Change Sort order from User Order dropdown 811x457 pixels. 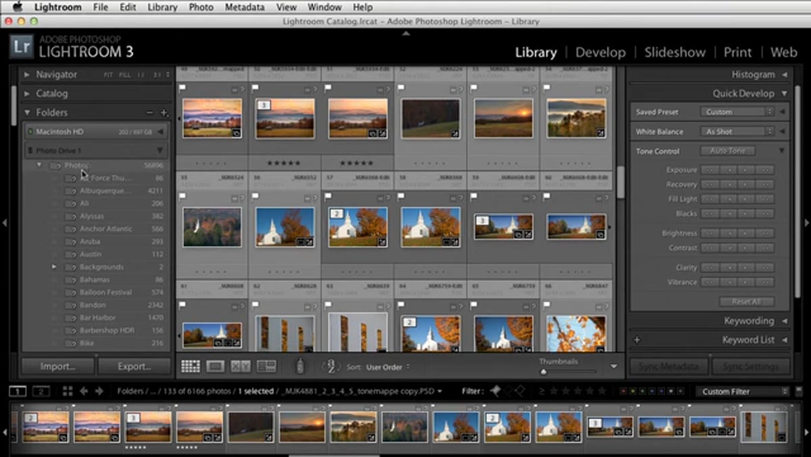(x=388, y=367)
